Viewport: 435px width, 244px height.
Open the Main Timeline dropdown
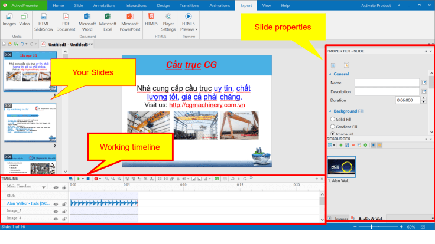coord(44,187)
